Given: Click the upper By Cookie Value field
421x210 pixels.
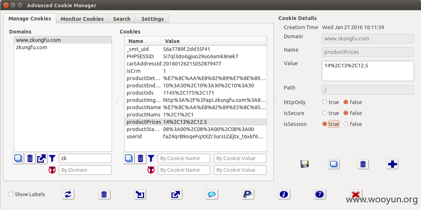Looking at the screenshot, I should pos(240,158).
